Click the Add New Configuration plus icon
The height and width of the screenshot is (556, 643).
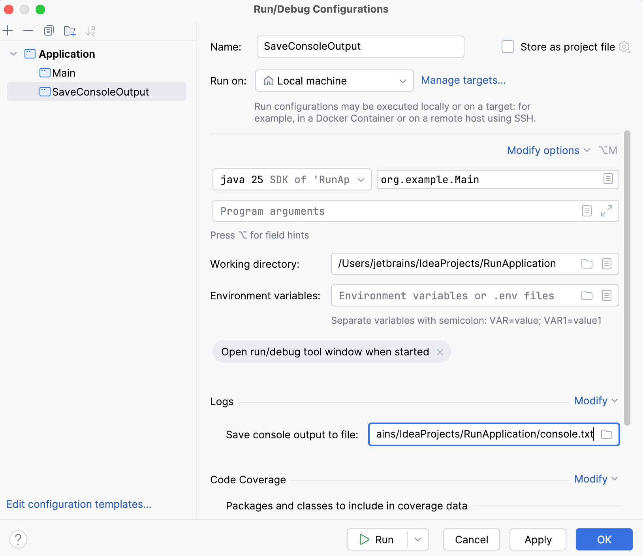(x=8, y=31)
